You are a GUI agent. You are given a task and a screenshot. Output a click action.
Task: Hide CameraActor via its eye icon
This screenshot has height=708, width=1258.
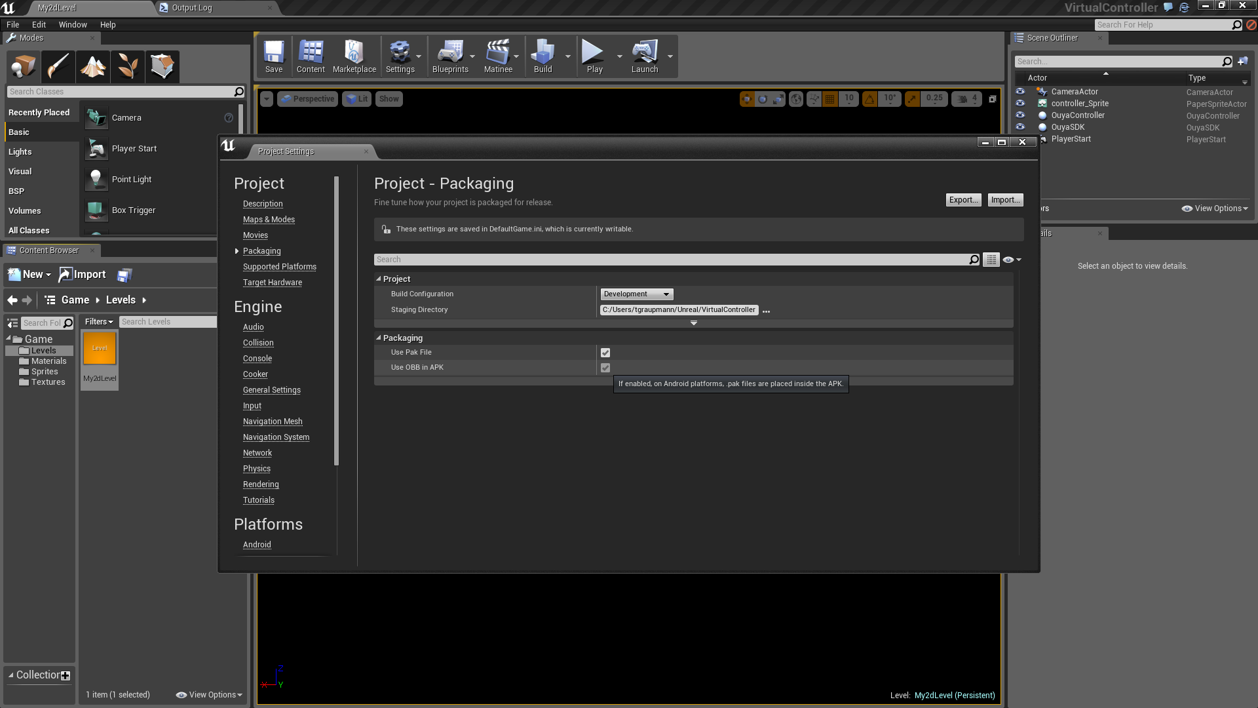(x=1020, y=92)
